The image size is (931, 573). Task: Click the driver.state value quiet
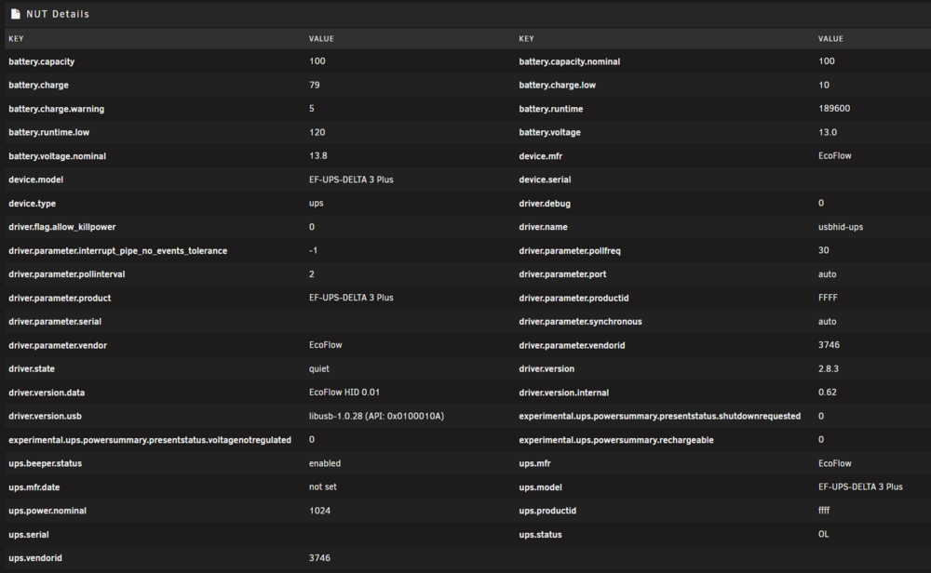[x=318, y=369]
